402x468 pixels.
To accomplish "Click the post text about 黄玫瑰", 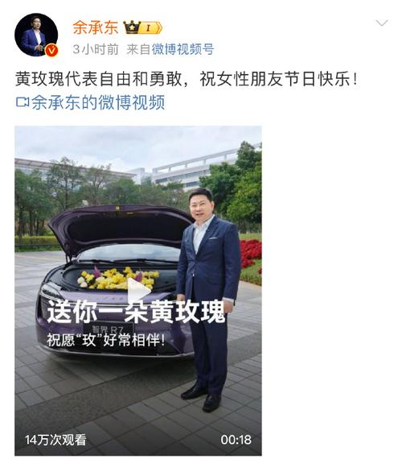I will tap(187, 79).
